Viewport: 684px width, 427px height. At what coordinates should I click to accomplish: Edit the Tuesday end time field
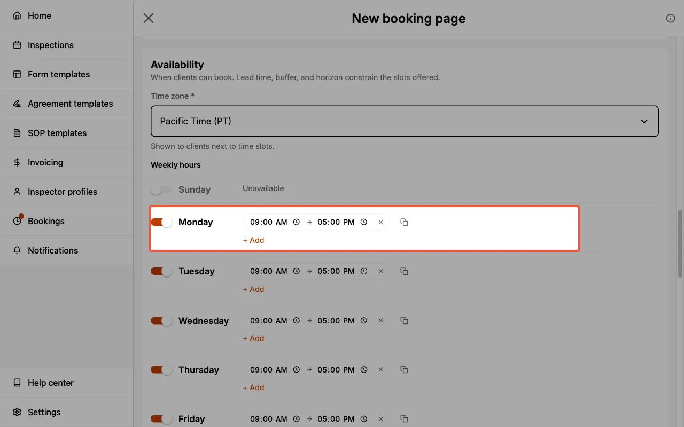pos(336,271)
